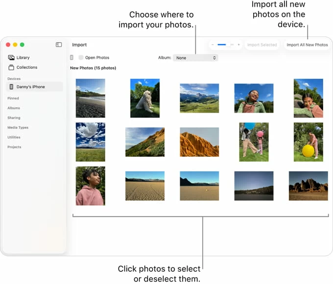This screenshot has height=284, width=333.
Task: Open the Projects sidebar section
Action: [14, 147]
